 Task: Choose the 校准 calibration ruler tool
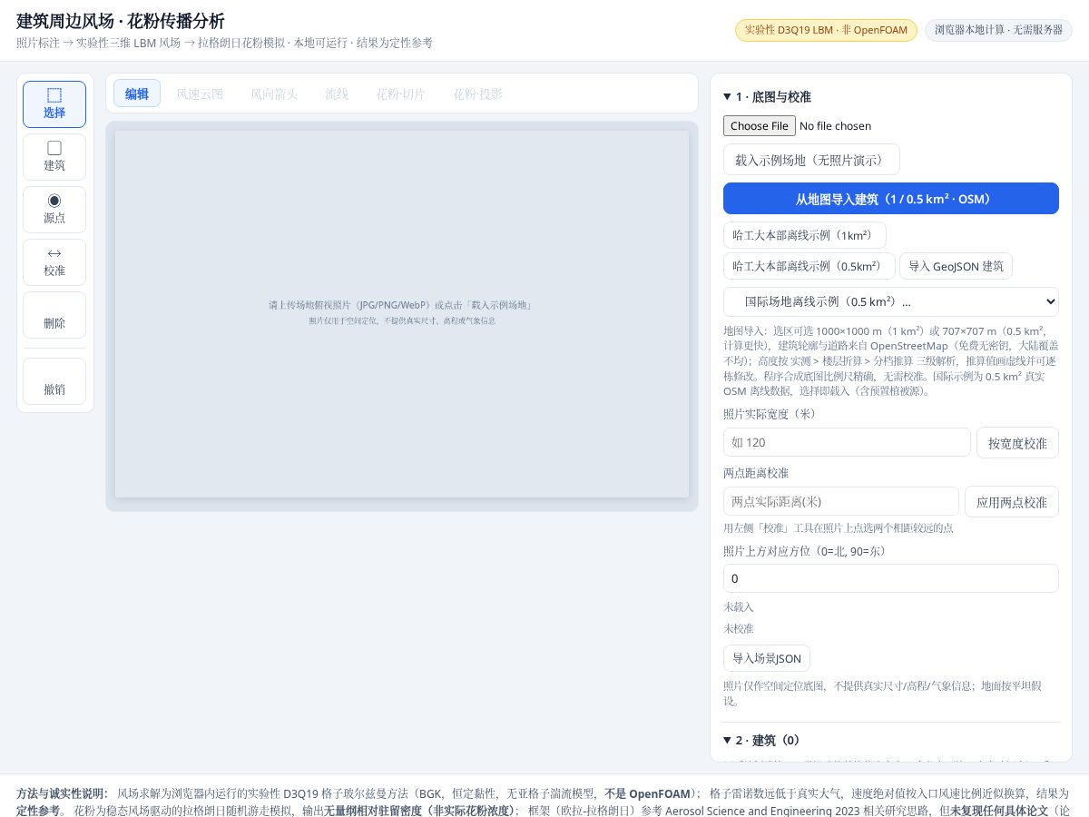pyautogui.click(x=54, y=262)
